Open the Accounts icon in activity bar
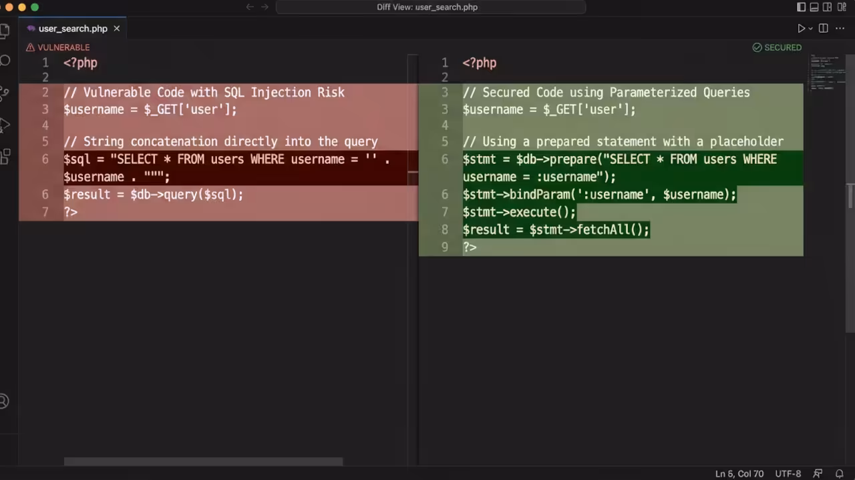The width and height of the screenshot is (855, 480). pyautogui.click(x=3, y=401)
